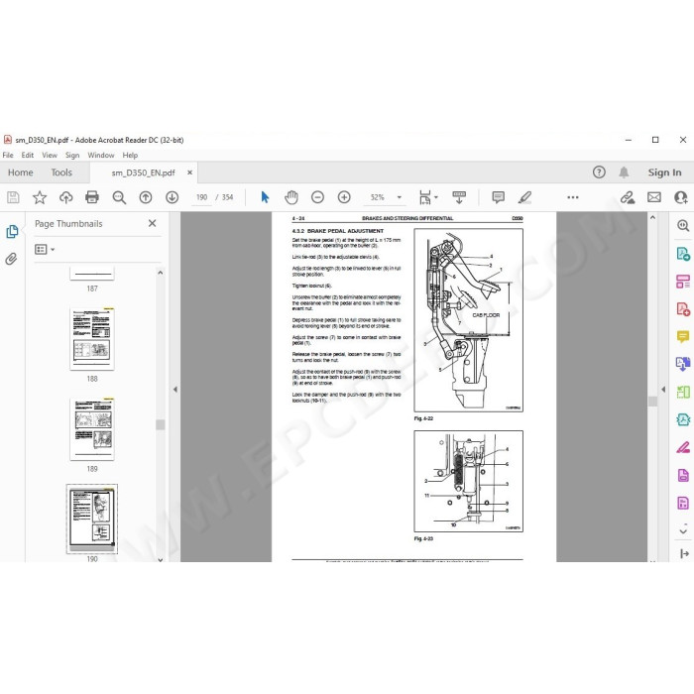Zoom in with the plus circle
Viewport: 694px width, 694px height.
point(344,197)
